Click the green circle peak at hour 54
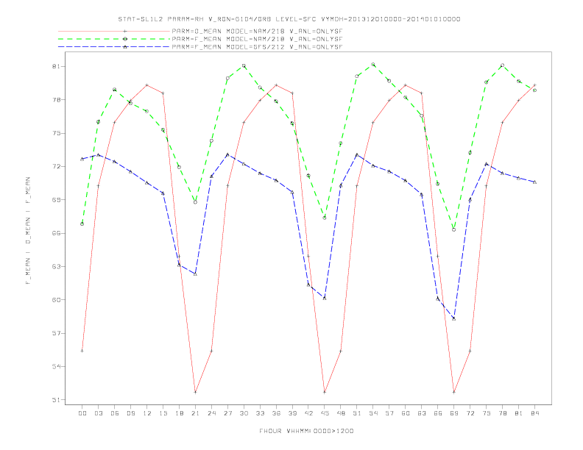The height and width of the screenshot is (450, 583). click(373, 64)
